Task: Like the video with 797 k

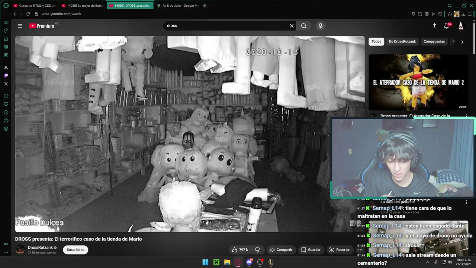Action: click(x=240, y=250)
